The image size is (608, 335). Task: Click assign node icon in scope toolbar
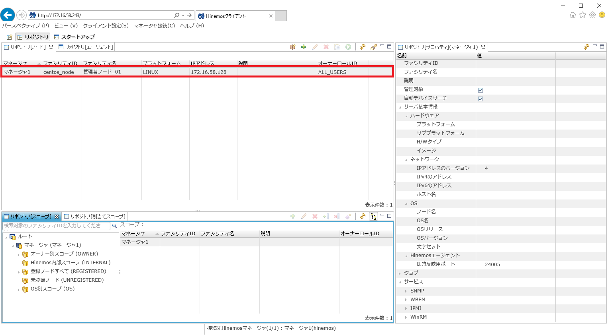[326, 216]
